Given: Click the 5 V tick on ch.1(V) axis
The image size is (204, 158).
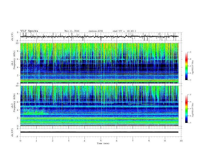Looking at the screenshot, I should tap(18, 33).
